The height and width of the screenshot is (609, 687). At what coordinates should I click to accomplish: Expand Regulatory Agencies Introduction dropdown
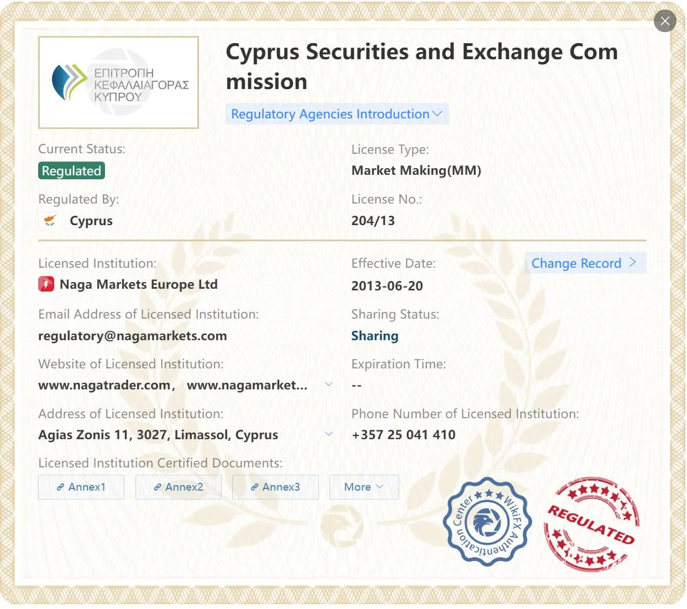[x=337, y=114]
